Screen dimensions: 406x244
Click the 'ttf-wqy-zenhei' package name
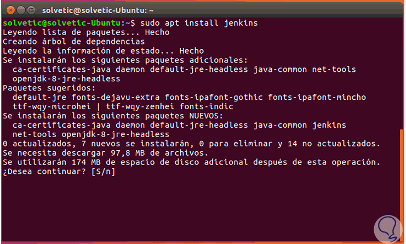[x=140, y=106]
